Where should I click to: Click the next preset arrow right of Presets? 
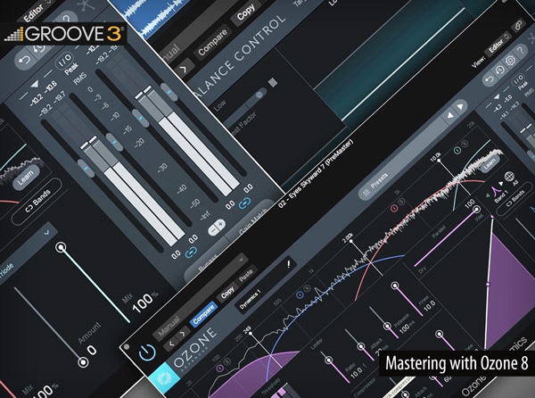[459, 107]
